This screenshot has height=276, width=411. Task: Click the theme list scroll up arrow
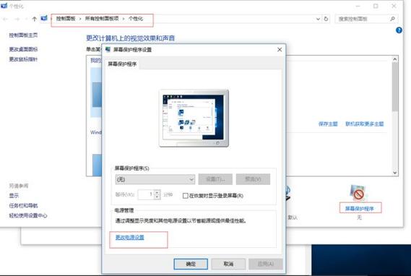(x=395, y=59)
